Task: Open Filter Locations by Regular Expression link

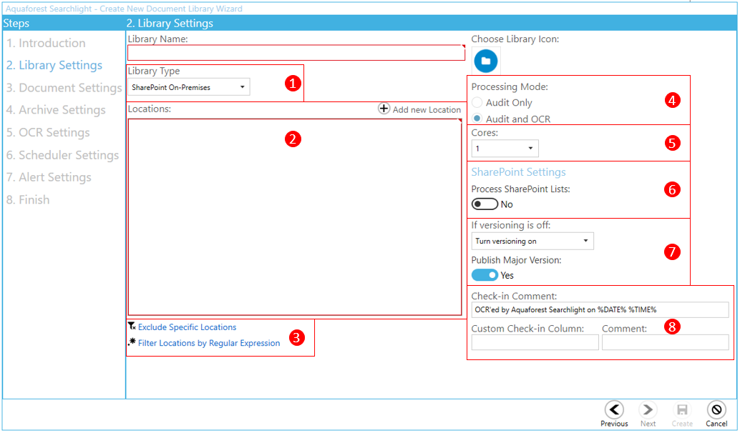Action: 208,343
